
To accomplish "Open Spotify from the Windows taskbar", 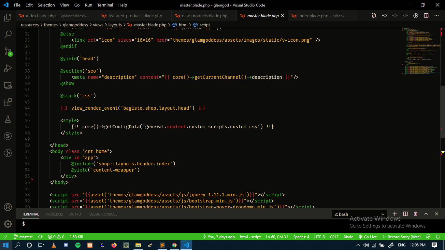I will 78,245.
